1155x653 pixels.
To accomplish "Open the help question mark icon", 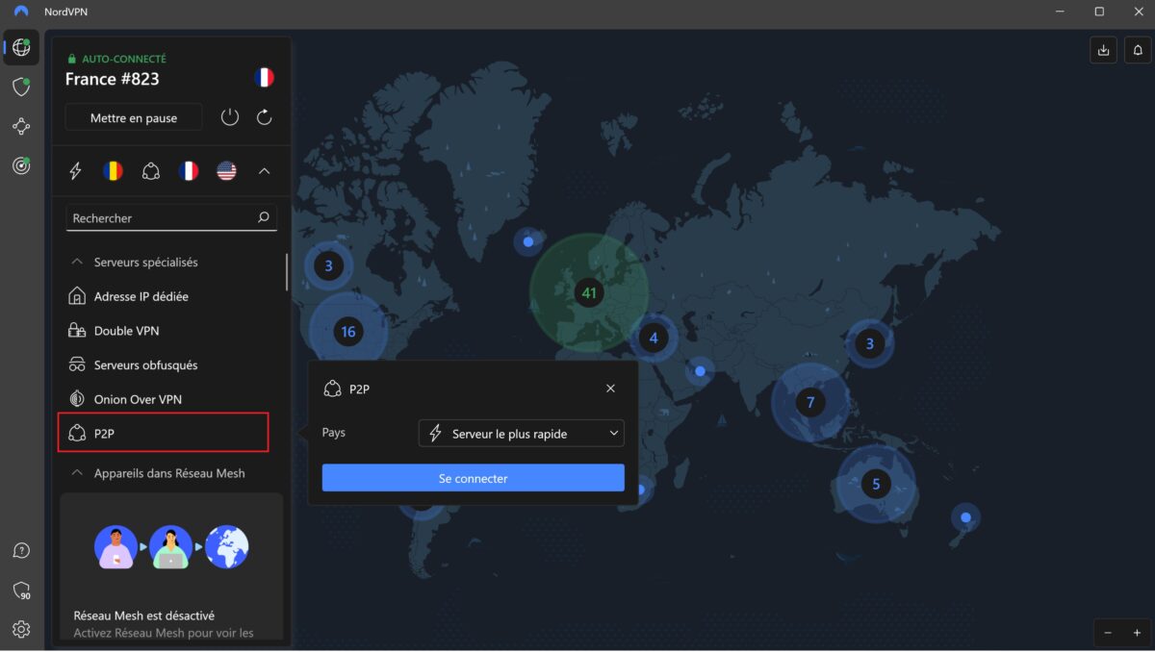I will point(21,551).
